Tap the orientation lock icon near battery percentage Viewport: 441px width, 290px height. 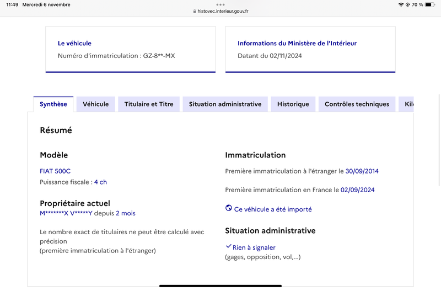pyautogui.click(x=407, y=4)
